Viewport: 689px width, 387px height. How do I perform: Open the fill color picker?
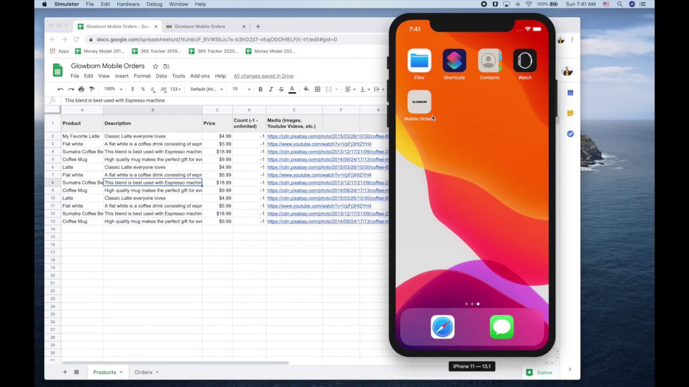click(x=306, y=89)
